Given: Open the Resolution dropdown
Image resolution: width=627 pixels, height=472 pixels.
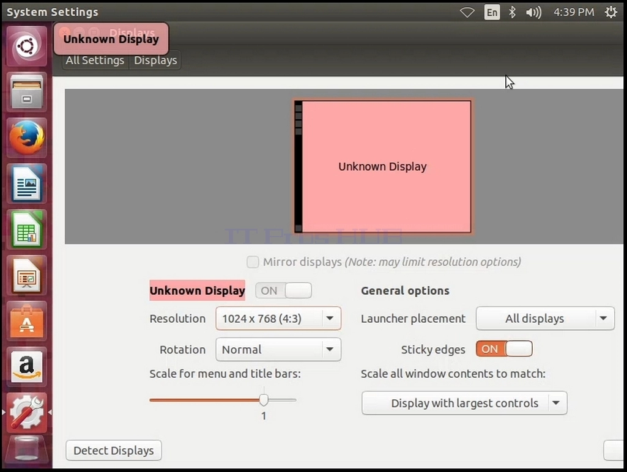Looking at the screenshot, I should point(278,319).
